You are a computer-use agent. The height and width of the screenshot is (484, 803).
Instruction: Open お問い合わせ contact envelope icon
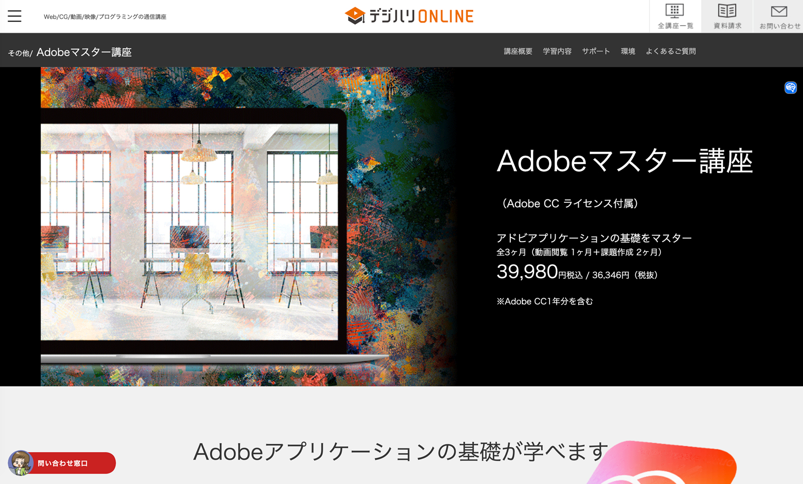(779, 17)
